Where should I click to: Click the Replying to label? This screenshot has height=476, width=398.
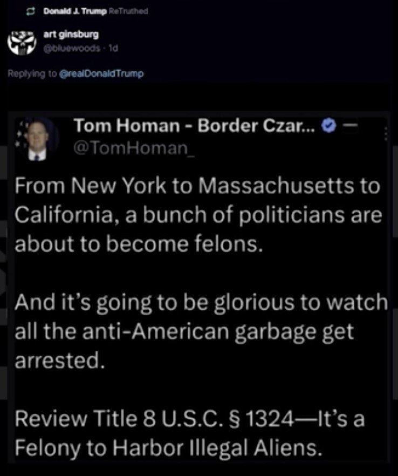pos(32,74)
